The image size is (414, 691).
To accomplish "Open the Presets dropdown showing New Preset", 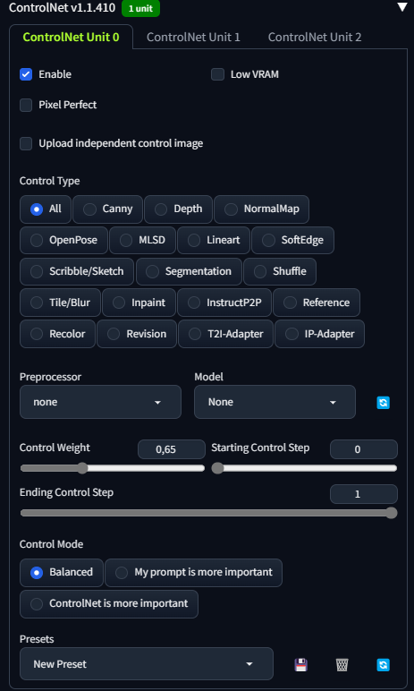I will (147, 663).
